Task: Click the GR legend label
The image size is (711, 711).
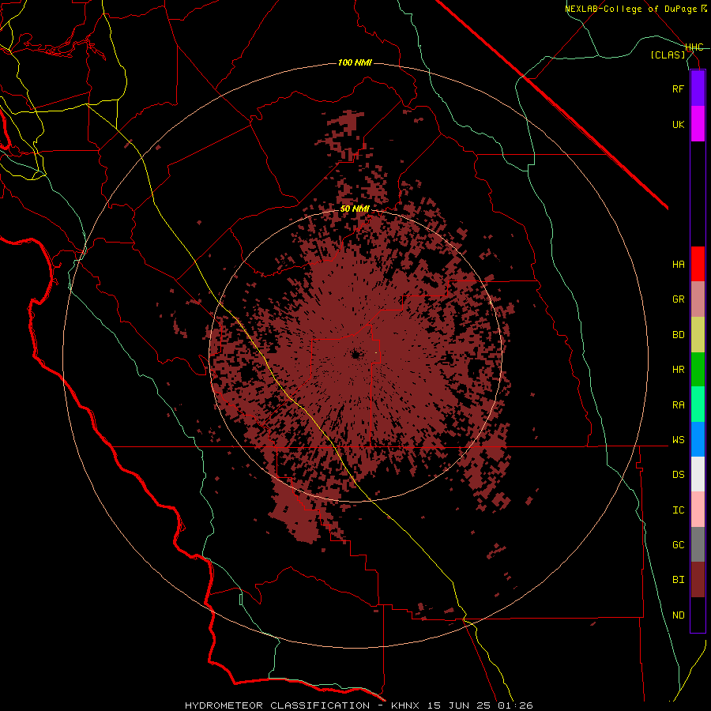Action: [678, 299]
